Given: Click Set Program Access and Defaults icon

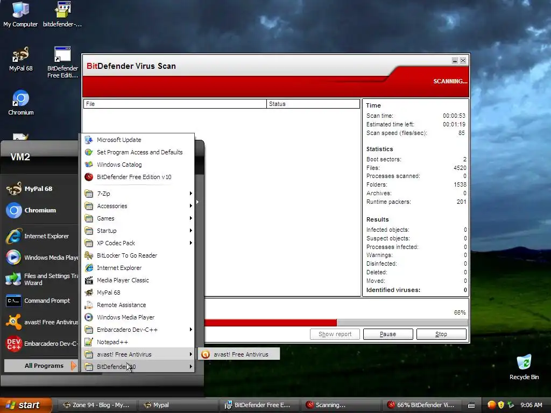Looking at the screenshot, I should tap(89, 152).
